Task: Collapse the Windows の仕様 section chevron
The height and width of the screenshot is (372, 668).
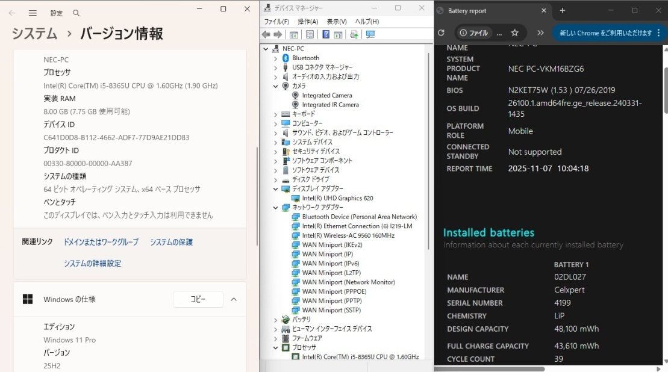Action: coord(234,299)
